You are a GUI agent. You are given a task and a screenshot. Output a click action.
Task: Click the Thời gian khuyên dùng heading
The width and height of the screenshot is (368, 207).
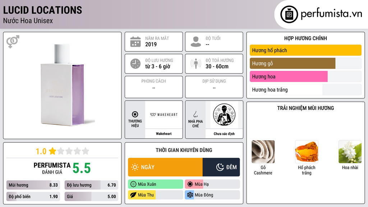[x=184, y=150]
